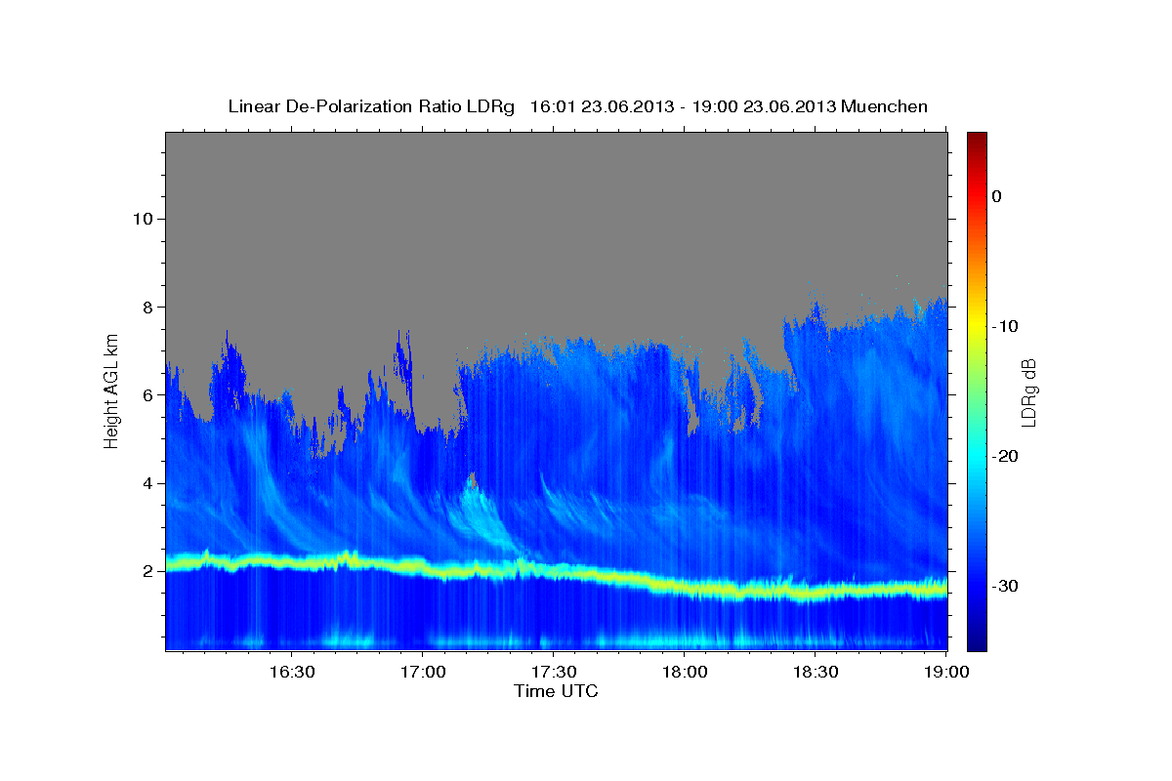Click the height tick label 2
The image size is (1172, 781).
(x=148, y=571)
